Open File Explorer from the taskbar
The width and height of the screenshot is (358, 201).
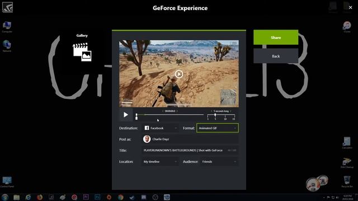[x=16, y=197]
